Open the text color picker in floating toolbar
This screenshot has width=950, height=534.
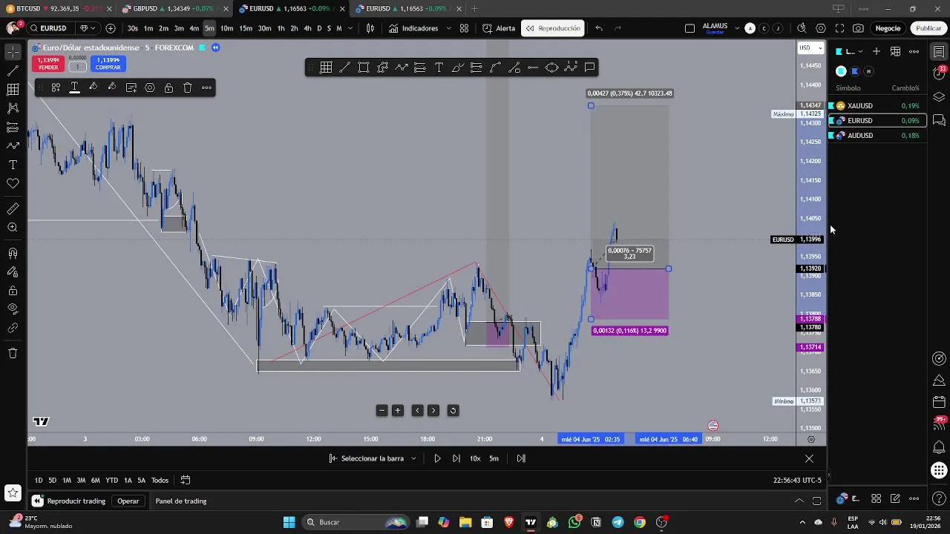pyautogui.click(x=74, y=88)
